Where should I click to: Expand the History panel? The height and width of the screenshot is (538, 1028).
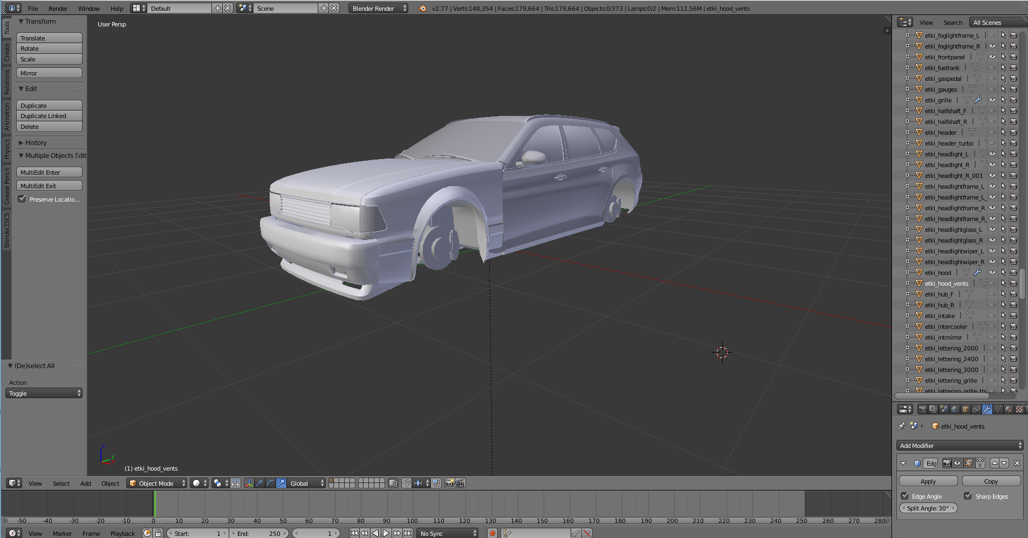click(36, 143)
